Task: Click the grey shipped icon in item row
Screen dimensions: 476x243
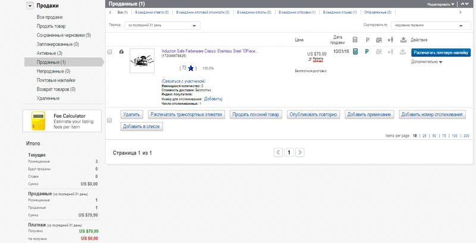Action: click(379, 52)
